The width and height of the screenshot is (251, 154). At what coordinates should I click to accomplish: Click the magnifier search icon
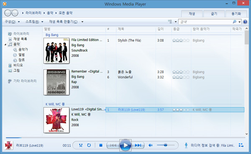(235, 22)
